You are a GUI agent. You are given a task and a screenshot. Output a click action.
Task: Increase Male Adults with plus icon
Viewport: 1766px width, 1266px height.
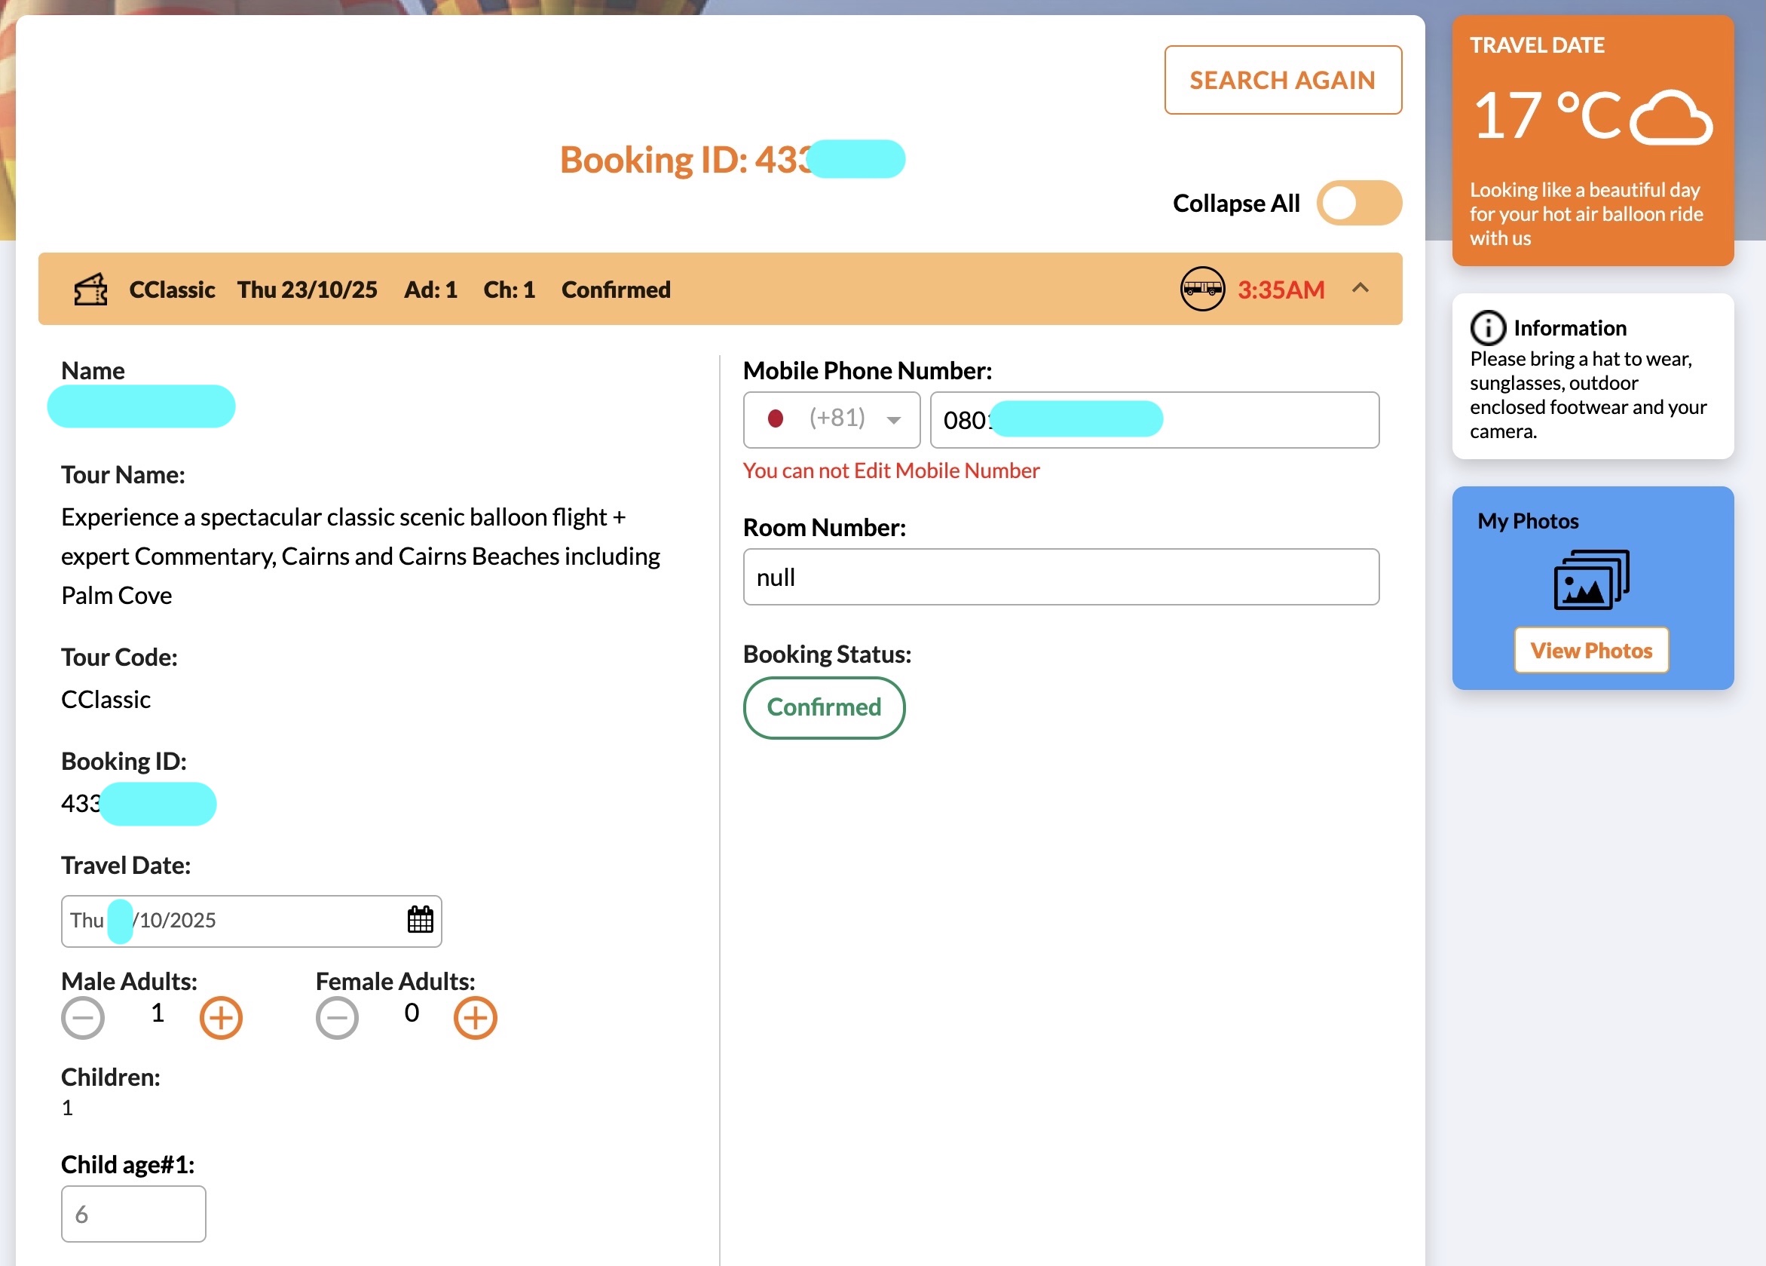pos(221,1017)
